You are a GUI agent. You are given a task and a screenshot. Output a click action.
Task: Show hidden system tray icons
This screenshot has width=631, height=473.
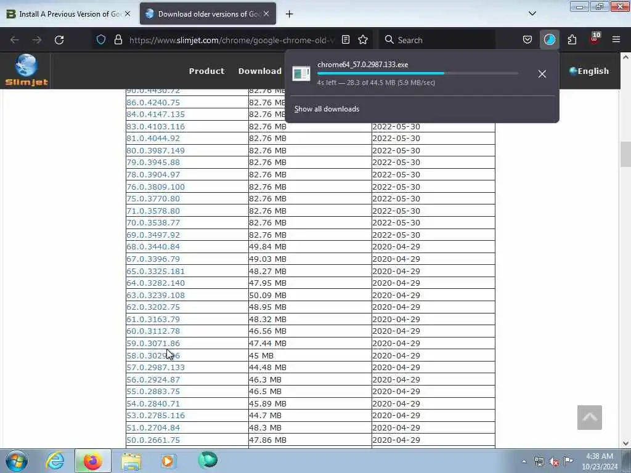tap(524, 461)
